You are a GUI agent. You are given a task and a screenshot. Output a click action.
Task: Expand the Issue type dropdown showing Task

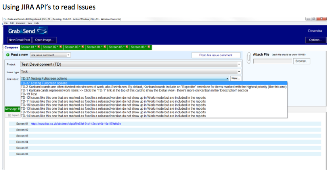[x=131, y=72]
